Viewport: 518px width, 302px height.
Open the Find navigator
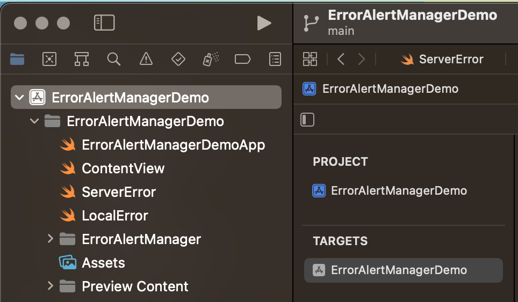114,59
